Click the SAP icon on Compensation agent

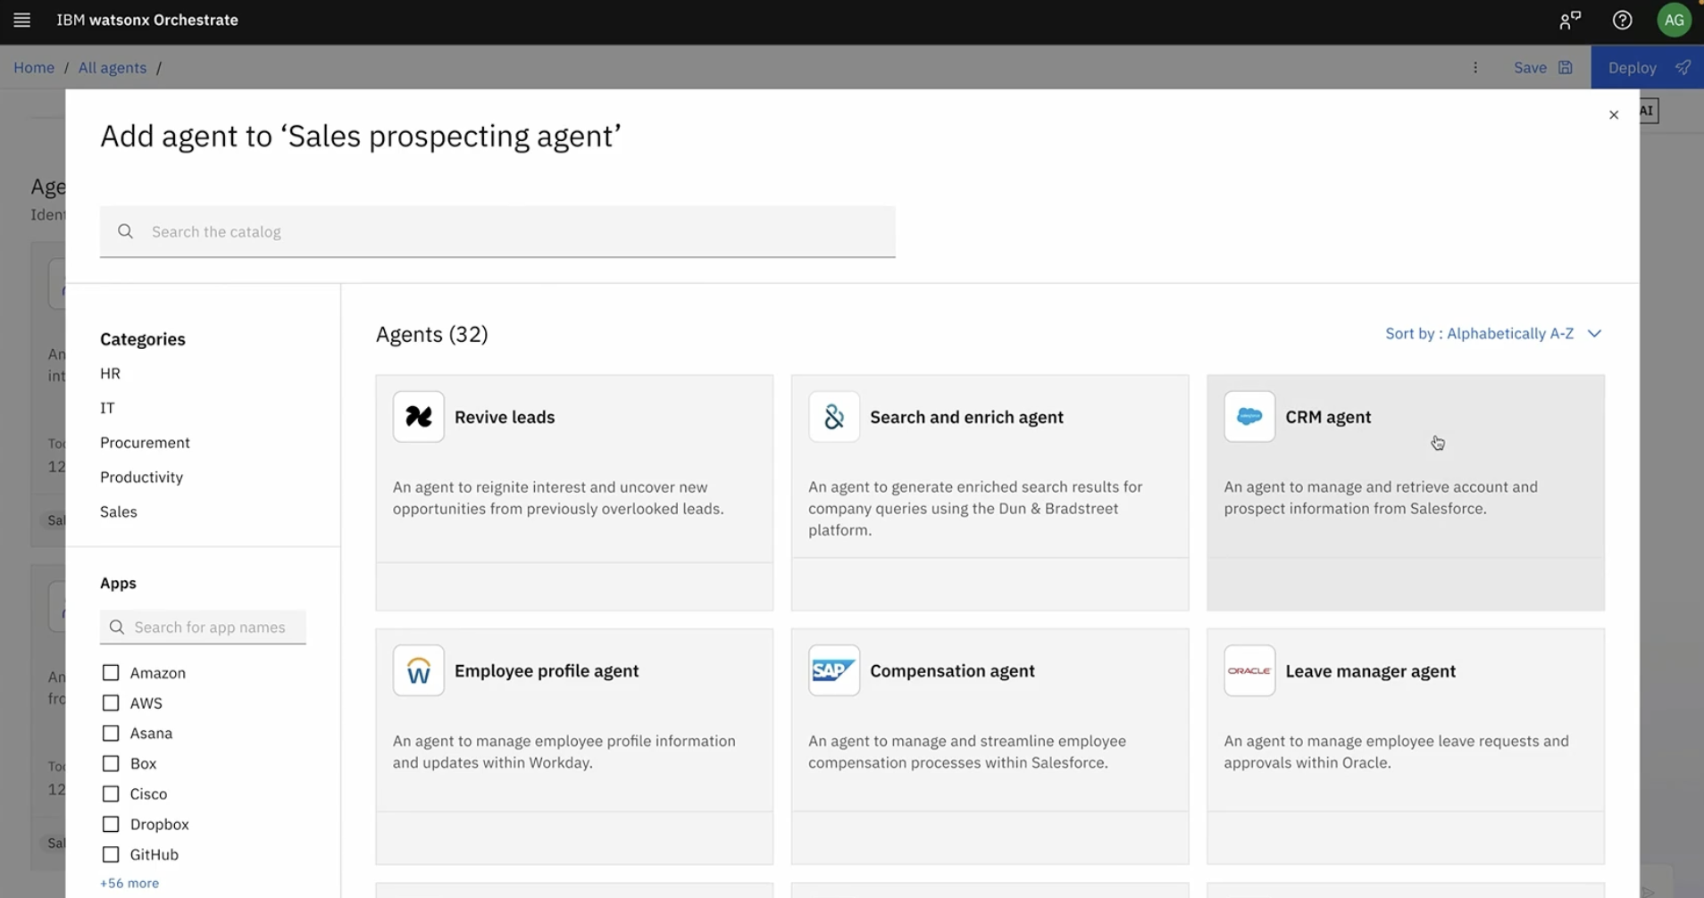834,670
